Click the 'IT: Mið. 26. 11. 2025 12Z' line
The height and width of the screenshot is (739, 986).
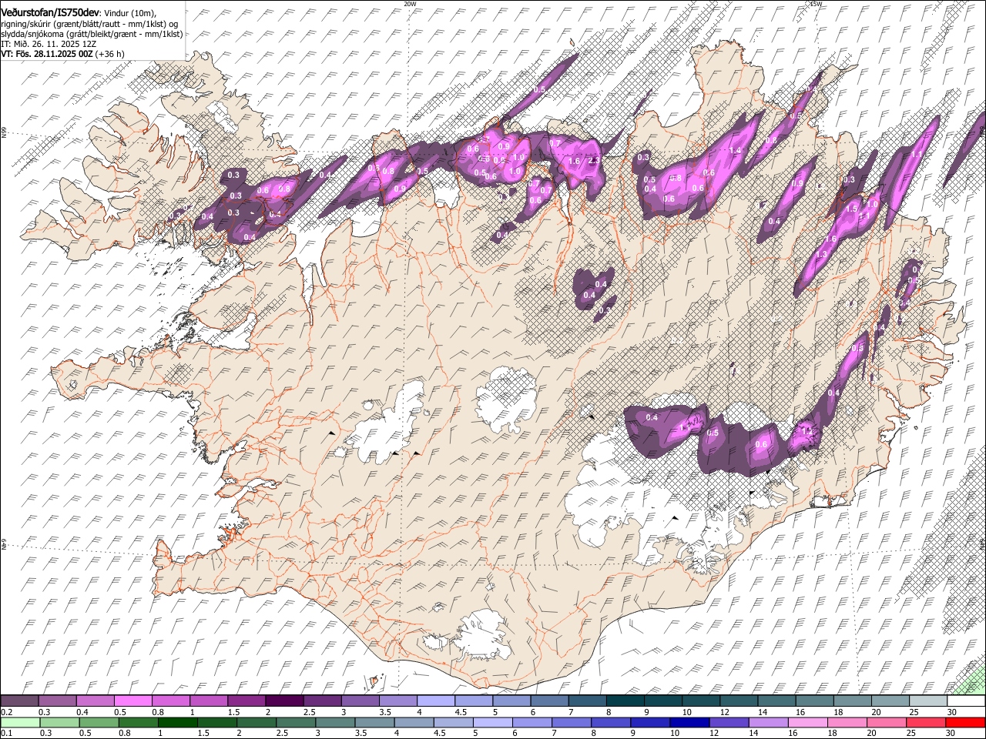coord(49,44)
